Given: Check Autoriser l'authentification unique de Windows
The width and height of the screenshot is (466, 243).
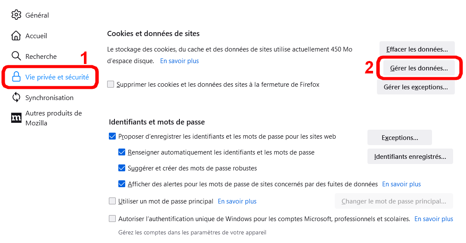Looking at the screenshot, I should coord(112,219).
